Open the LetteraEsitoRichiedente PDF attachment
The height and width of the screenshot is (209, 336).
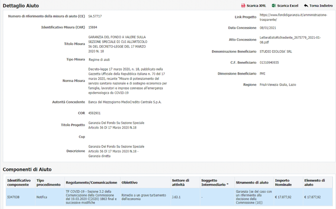(x=290, y=40)
